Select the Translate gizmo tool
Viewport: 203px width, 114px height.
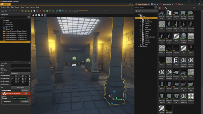click(x=22, y=11)
